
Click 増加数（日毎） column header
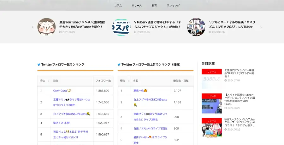point(181,81)
